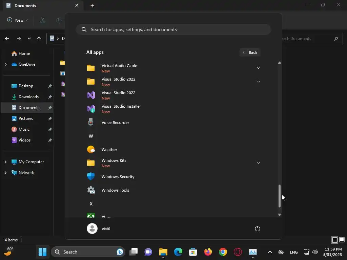Image resolution: width=347 pixels, height=260 pixels.
Task: Jump to letter X section header
Action: pyautogui.click(x=91, y=204)
